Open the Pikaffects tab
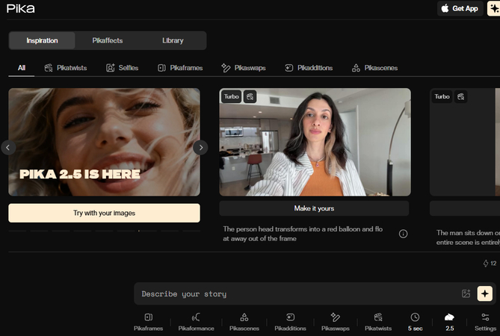The width and height of the screenshot is (500, 336). (x=108, y=40)
